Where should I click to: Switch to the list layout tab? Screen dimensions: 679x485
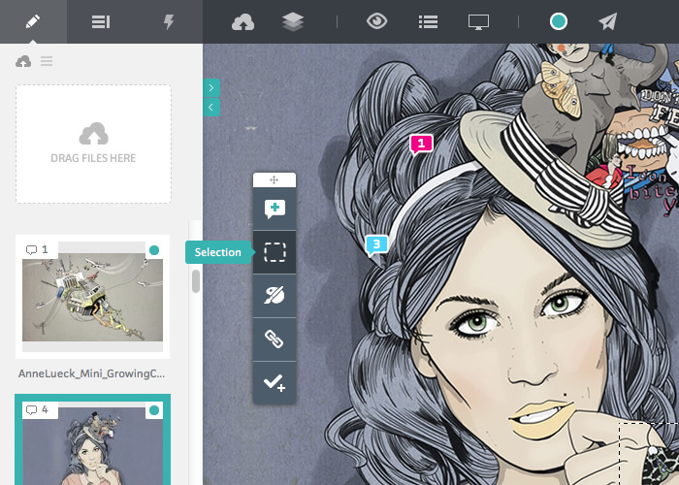[x=101, y=21]
